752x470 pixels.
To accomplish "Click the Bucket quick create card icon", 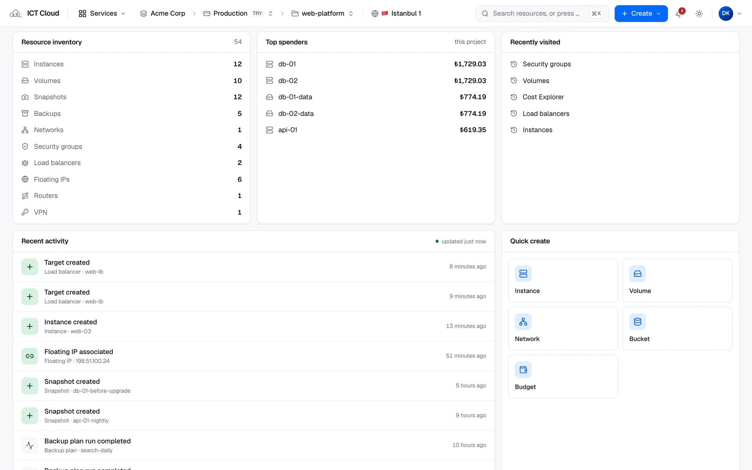I will pos(638,322).
